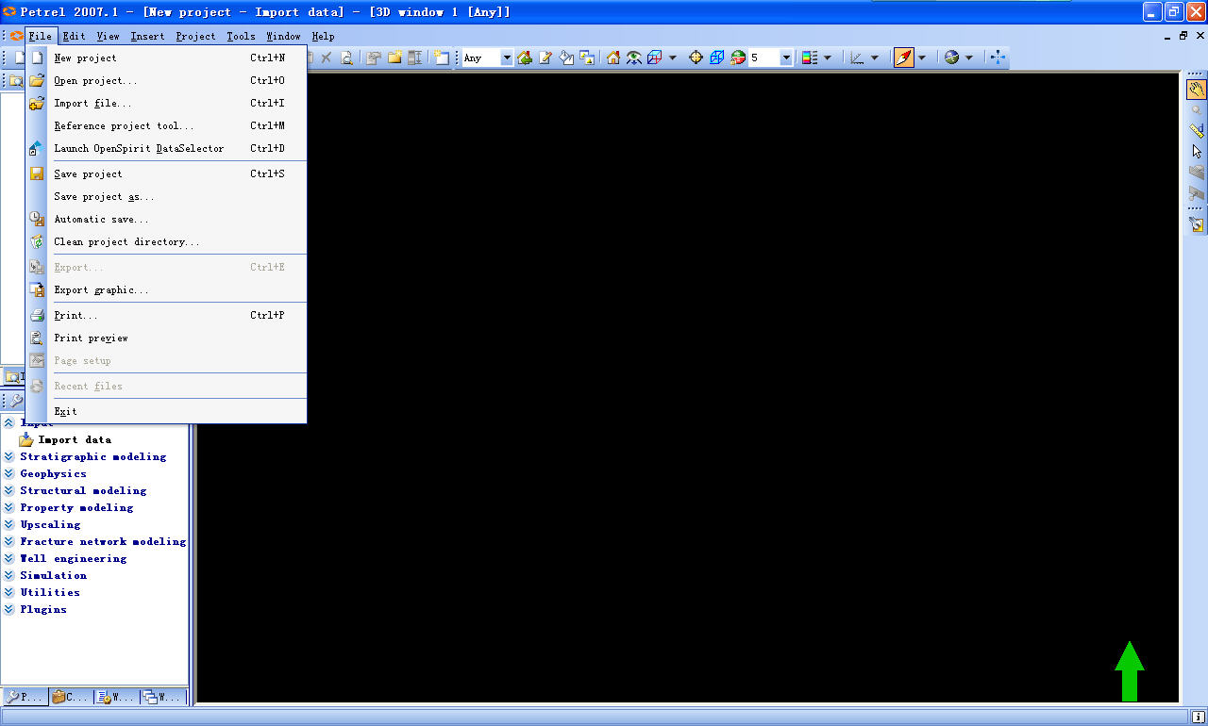Select Reference project tool... entry
Screen dimensions: 1208x726
166,125
